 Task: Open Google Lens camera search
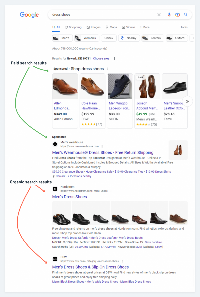tap(177, 15)
